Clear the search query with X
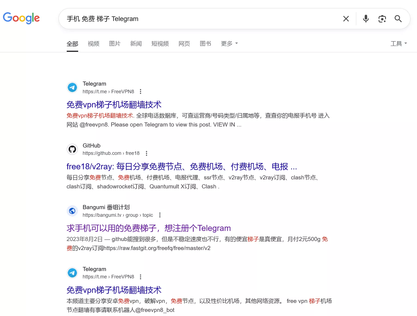The width and height of the screenshot is (417, 316). tap(346, 19)
